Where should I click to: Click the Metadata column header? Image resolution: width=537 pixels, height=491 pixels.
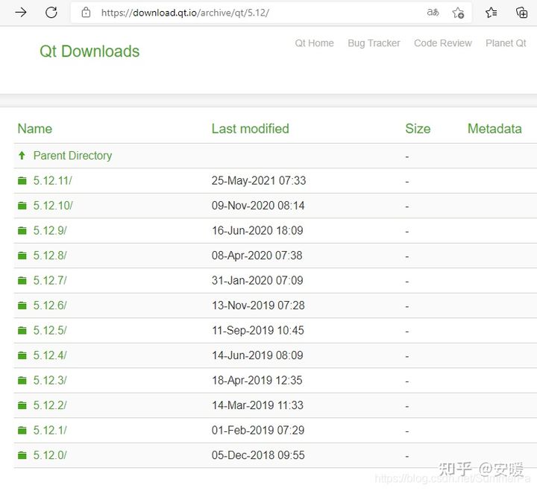coord(494,129)
